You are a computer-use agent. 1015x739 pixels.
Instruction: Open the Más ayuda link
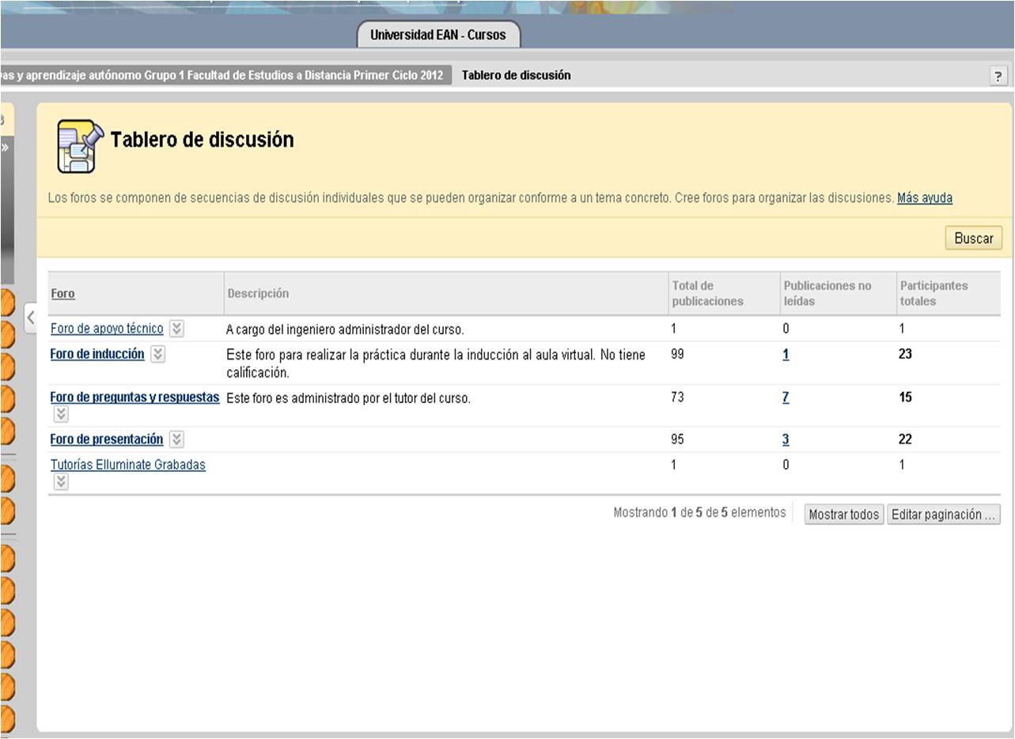pyautogui.click(x=924, y=198)
